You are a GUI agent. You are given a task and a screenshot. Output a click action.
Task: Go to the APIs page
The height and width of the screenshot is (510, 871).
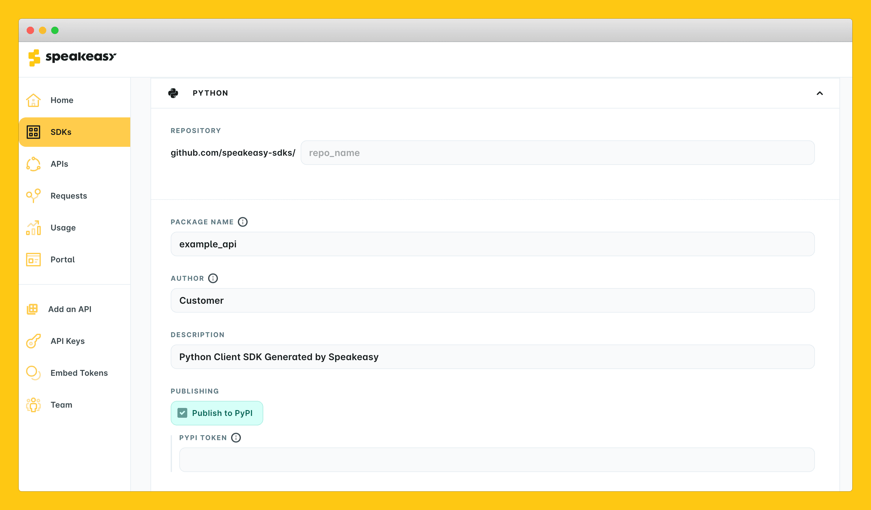[x=75, y=164]
